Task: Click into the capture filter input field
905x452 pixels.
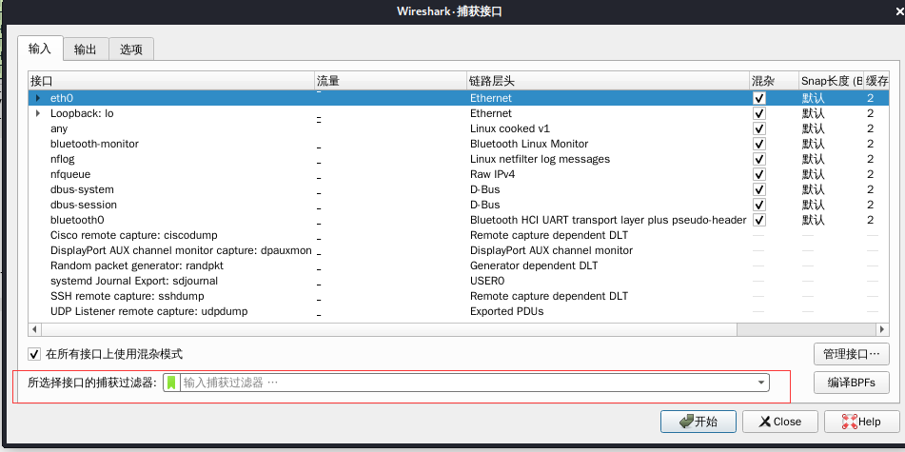Action: tap(466, 383)
